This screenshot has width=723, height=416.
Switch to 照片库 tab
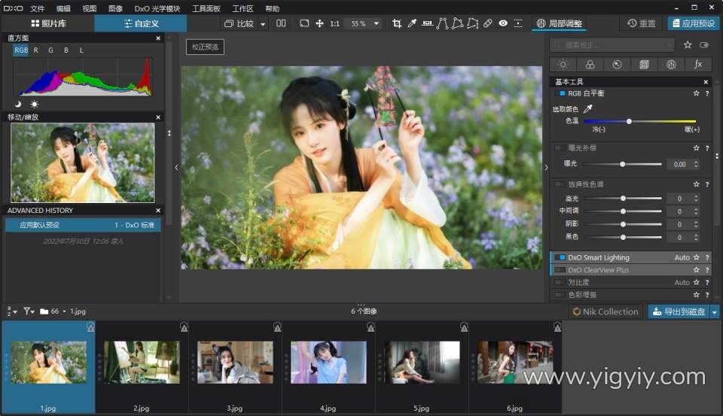48,23
